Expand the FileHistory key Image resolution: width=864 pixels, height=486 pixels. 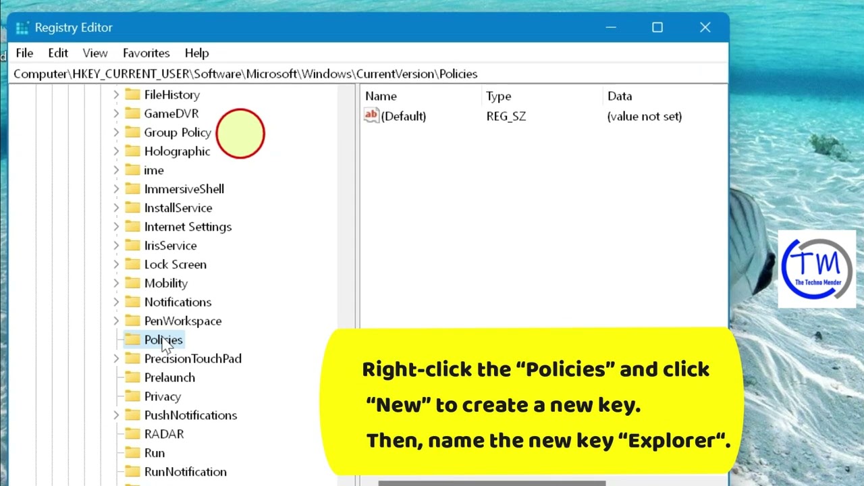[116, 94]
